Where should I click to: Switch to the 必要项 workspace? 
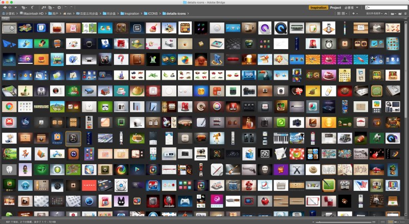click(349, 8)
